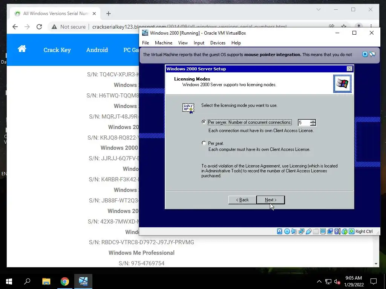Click the mouse integration globe icon in status bar
The width and height of the screenshot is (386, 289).
(x=345, y=231)
